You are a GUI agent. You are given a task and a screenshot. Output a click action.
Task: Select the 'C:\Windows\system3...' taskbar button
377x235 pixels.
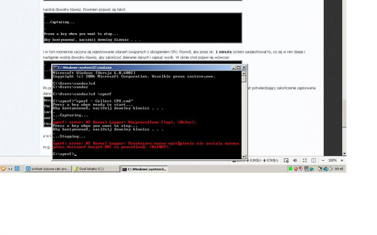pos(144,169)
